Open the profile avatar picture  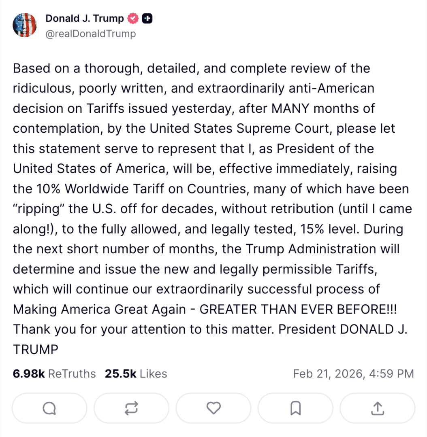pyautogui.click(x=24, y=25)
